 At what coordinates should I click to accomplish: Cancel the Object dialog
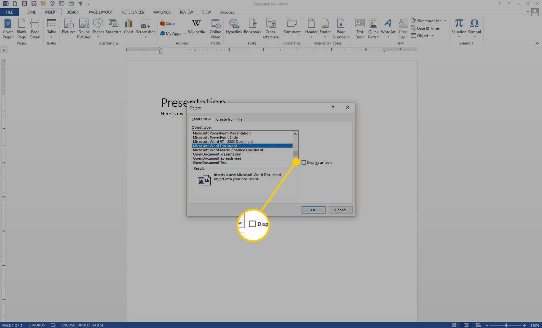coord(340,210)
